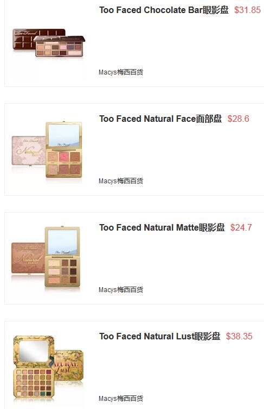This screenshot has height=409, width=264.
Task: Click the brown Natural Matte palette cover
Action: tap(28, 258)
